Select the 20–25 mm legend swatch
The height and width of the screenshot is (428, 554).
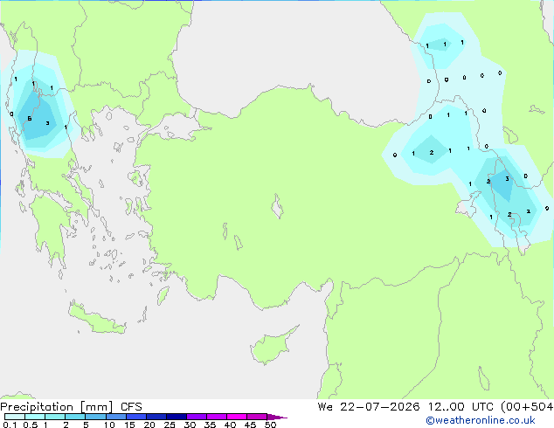click(x=156, y=417)
